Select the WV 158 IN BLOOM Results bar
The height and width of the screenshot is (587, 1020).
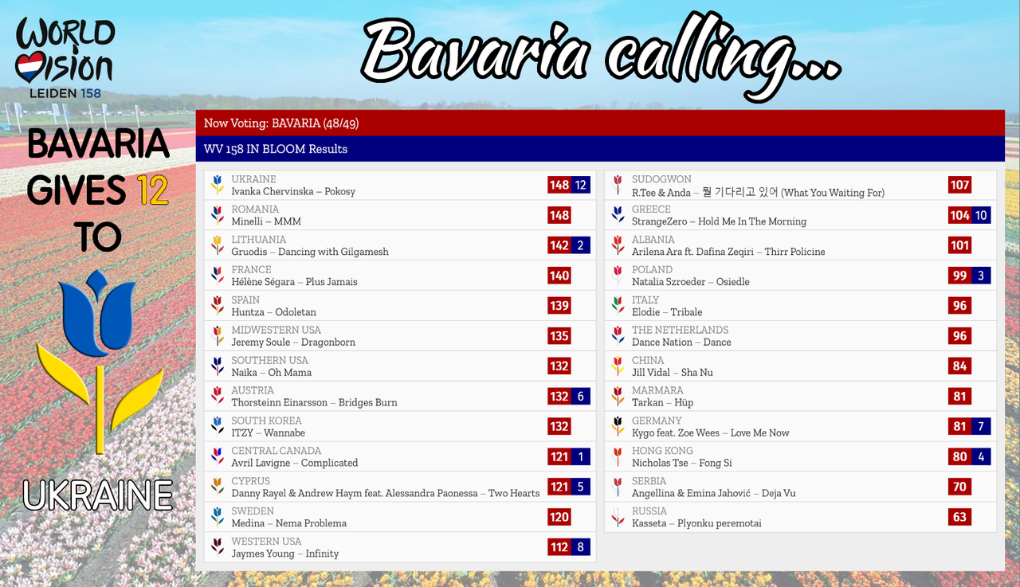(600, 149)
